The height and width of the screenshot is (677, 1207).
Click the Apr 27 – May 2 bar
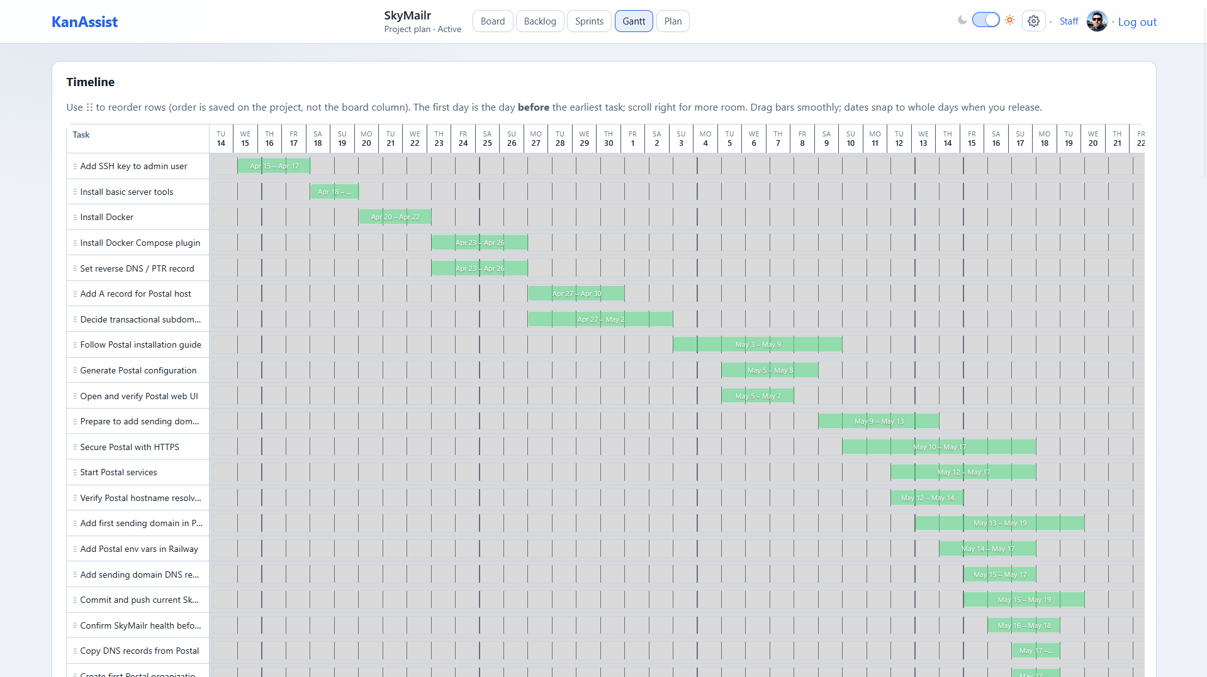(x=600, y=319)
